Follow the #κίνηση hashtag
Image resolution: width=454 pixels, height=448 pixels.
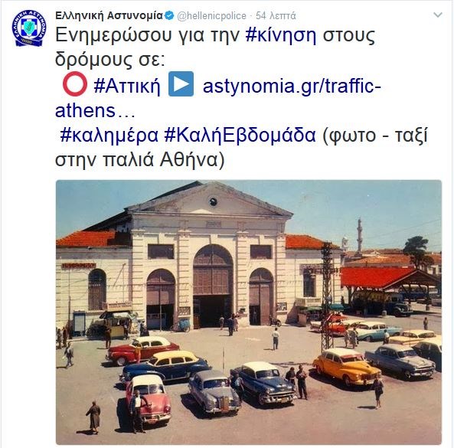[x=280, y=35]
